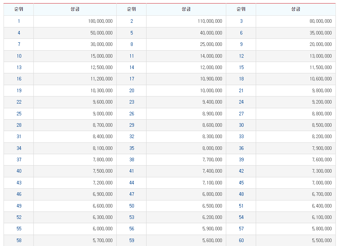Image resolution: width=339 pixels, height=246 pixels.
Task: Select rank 29 number
Action: tap(132, 125)
